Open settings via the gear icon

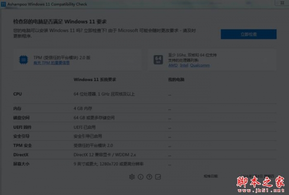(132, 177)
